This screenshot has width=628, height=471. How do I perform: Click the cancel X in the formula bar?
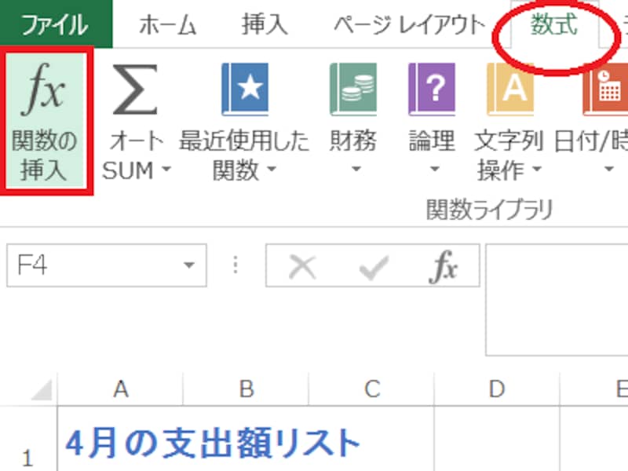click(302, 267)
